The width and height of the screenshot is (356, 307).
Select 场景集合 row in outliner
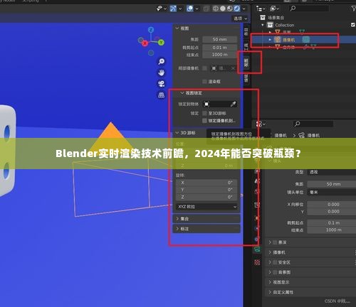pyautogui.click(x=276, y=18)
